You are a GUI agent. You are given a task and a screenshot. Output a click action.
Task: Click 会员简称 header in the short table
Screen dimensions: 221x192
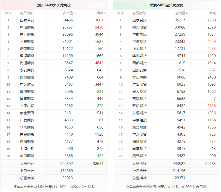click(x=139, y=13)
